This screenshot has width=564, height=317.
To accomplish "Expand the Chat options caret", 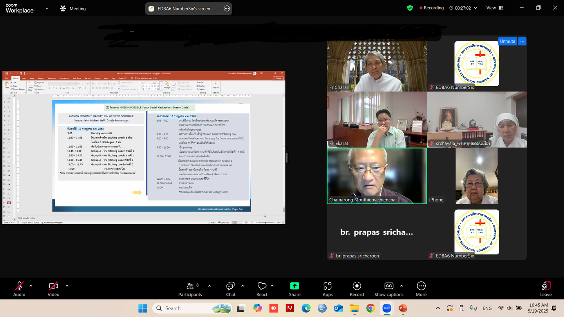I will pos(242,286).
